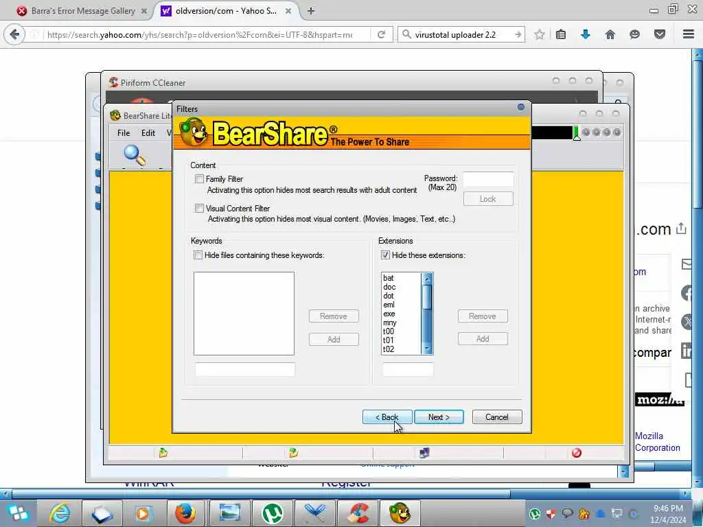
Task: Open the BearShare File menu
Action: point(124,133)
